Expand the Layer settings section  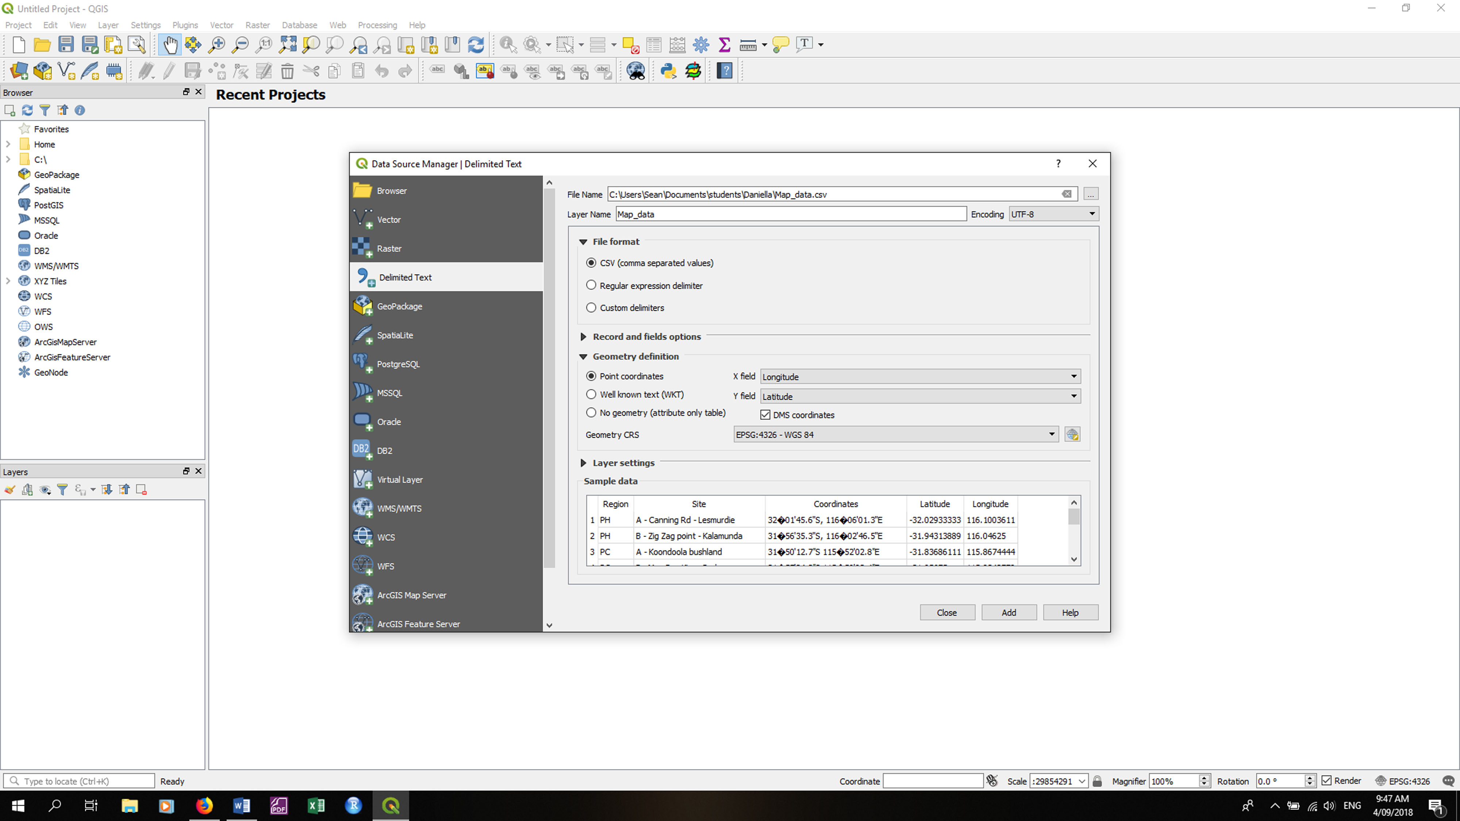click(583, 463)
